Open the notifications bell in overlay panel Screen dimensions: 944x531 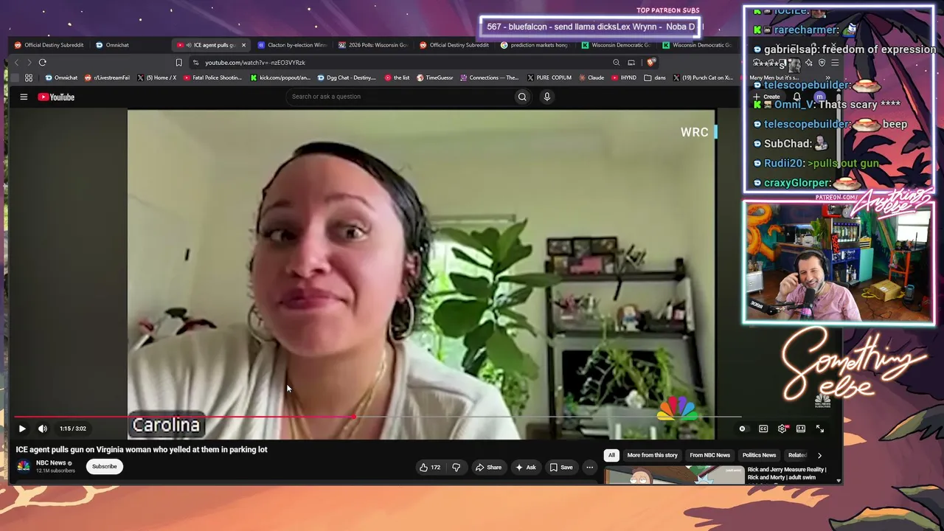[796, 97]
